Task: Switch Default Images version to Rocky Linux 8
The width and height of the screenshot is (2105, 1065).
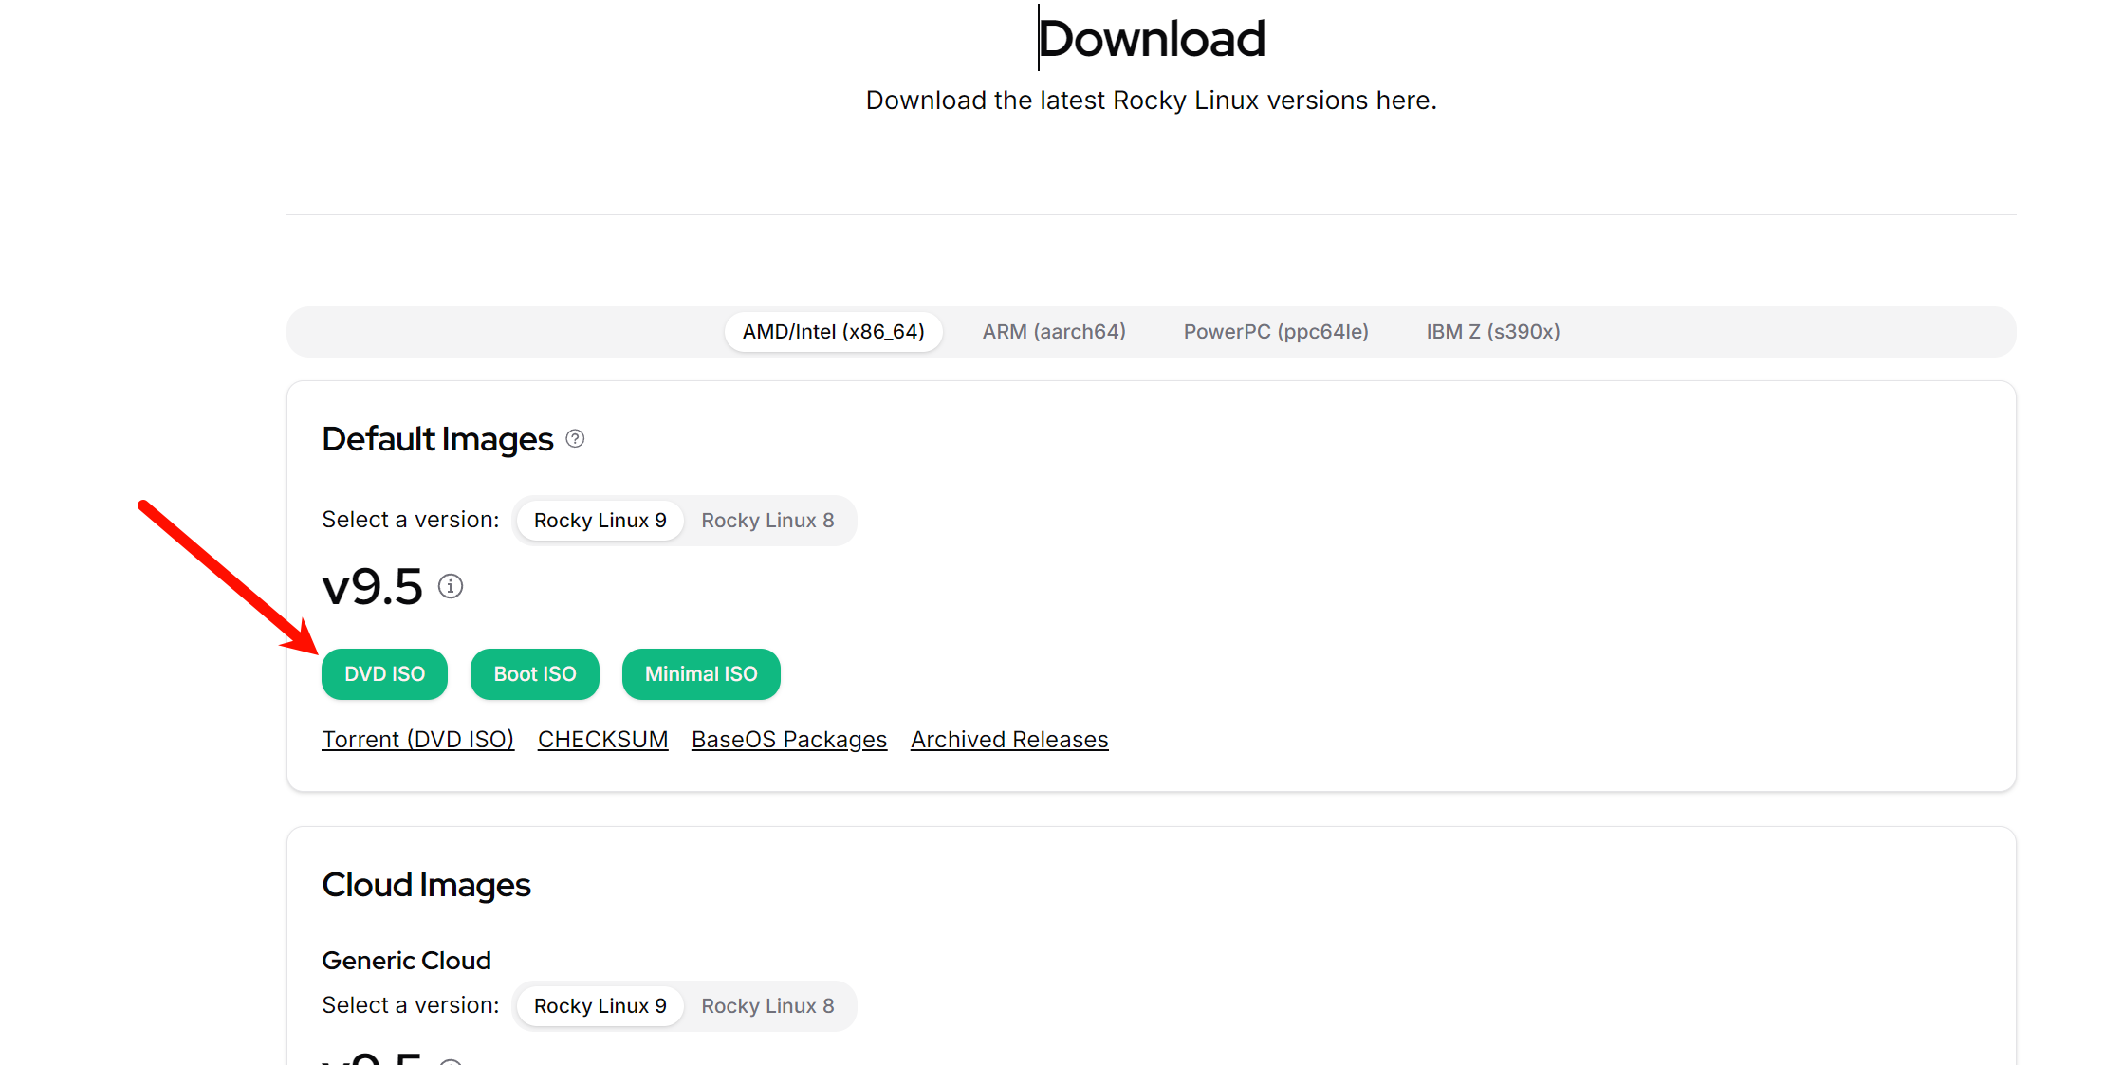Action: (x=767, y=521)
